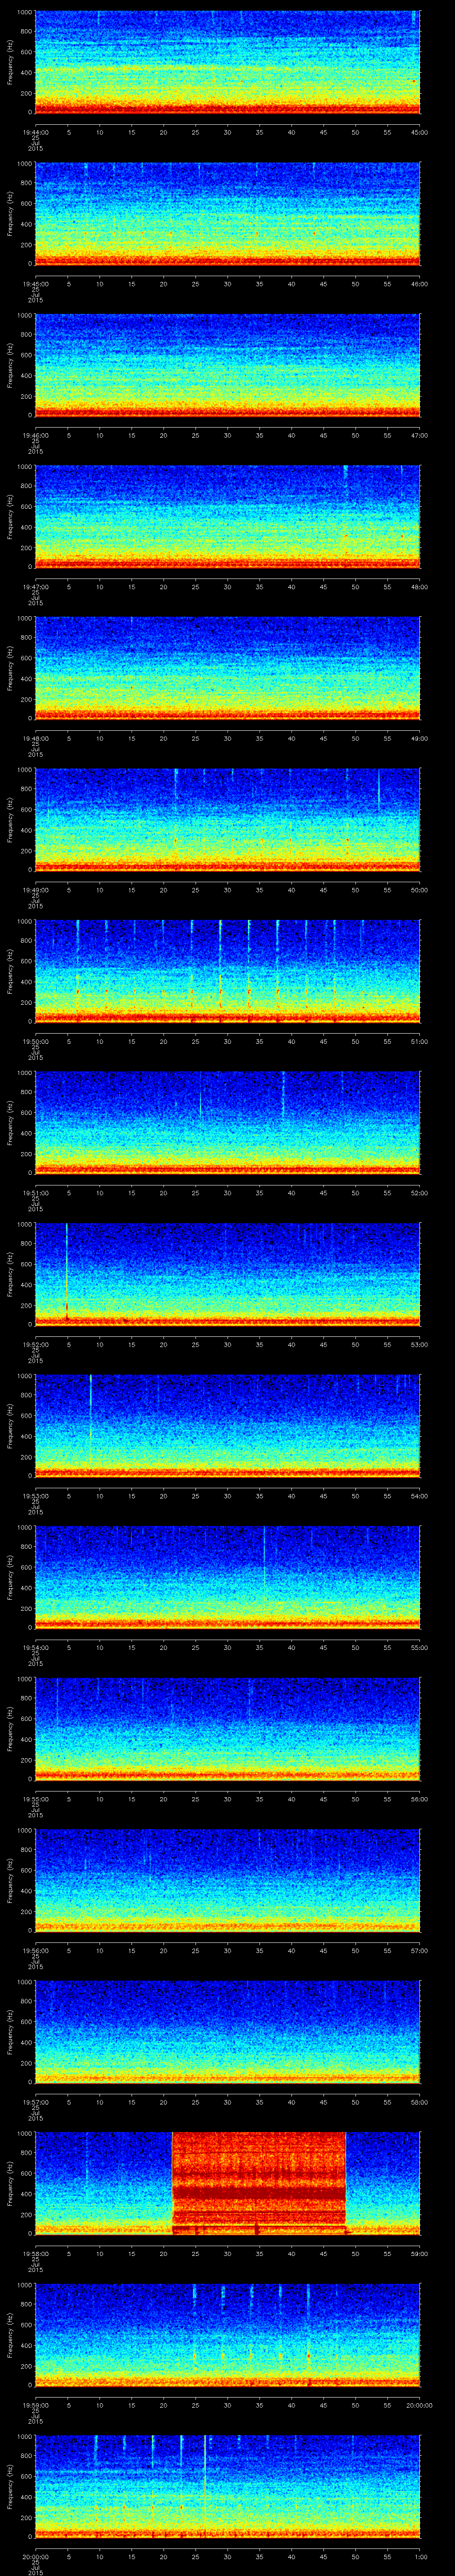
Task: Select the spectrogram panel starting at 19:46:00
Action: click(228, 365)
